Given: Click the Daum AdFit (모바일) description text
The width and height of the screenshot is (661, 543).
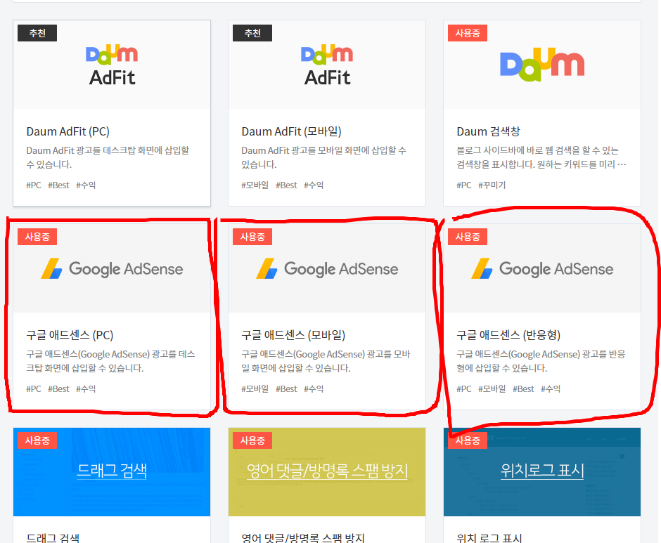Looking at the screenshot, I should 323,157.
